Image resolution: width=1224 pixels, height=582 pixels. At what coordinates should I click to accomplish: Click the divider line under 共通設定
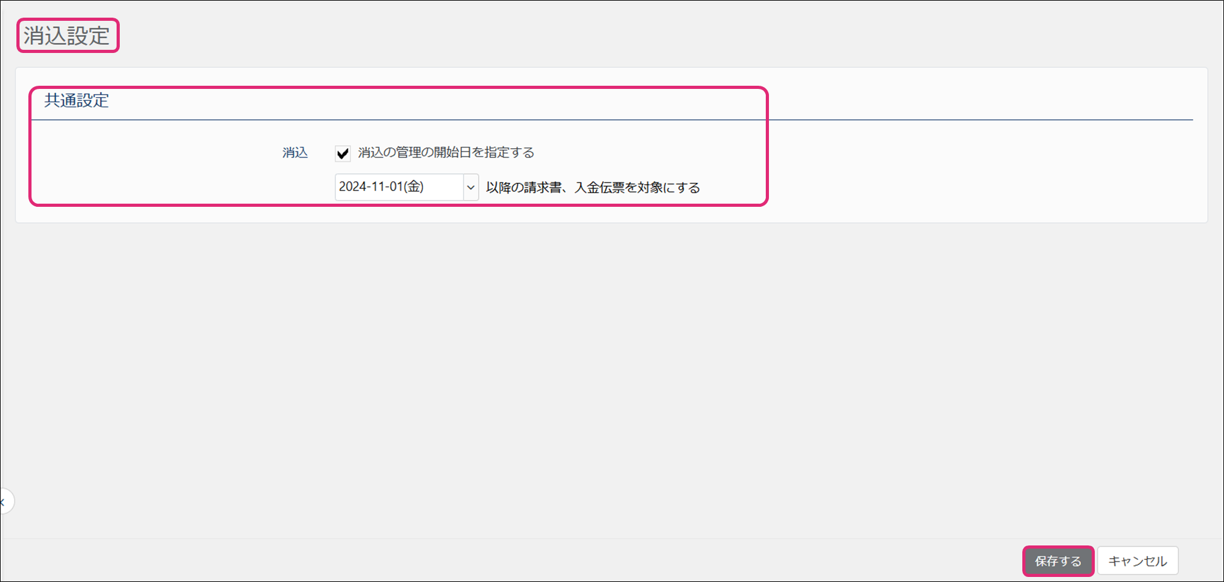945,119
